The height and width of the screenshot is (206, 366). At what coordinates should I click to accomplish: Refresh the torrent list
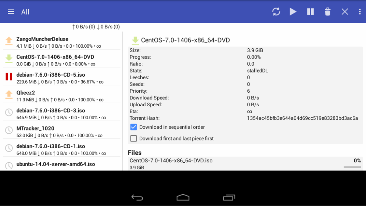276,12
